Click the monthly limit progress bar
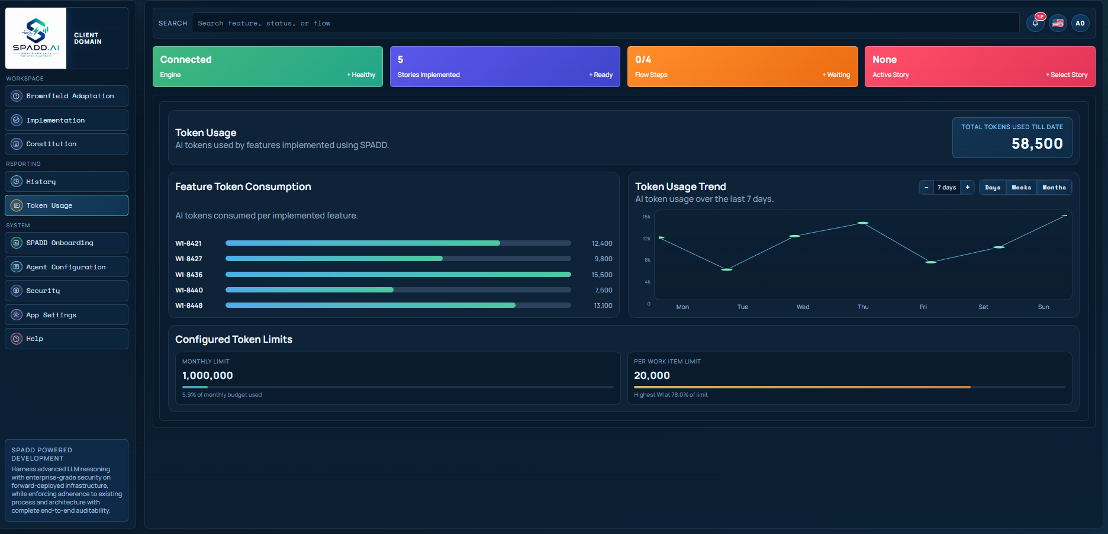 coord(398,387)
